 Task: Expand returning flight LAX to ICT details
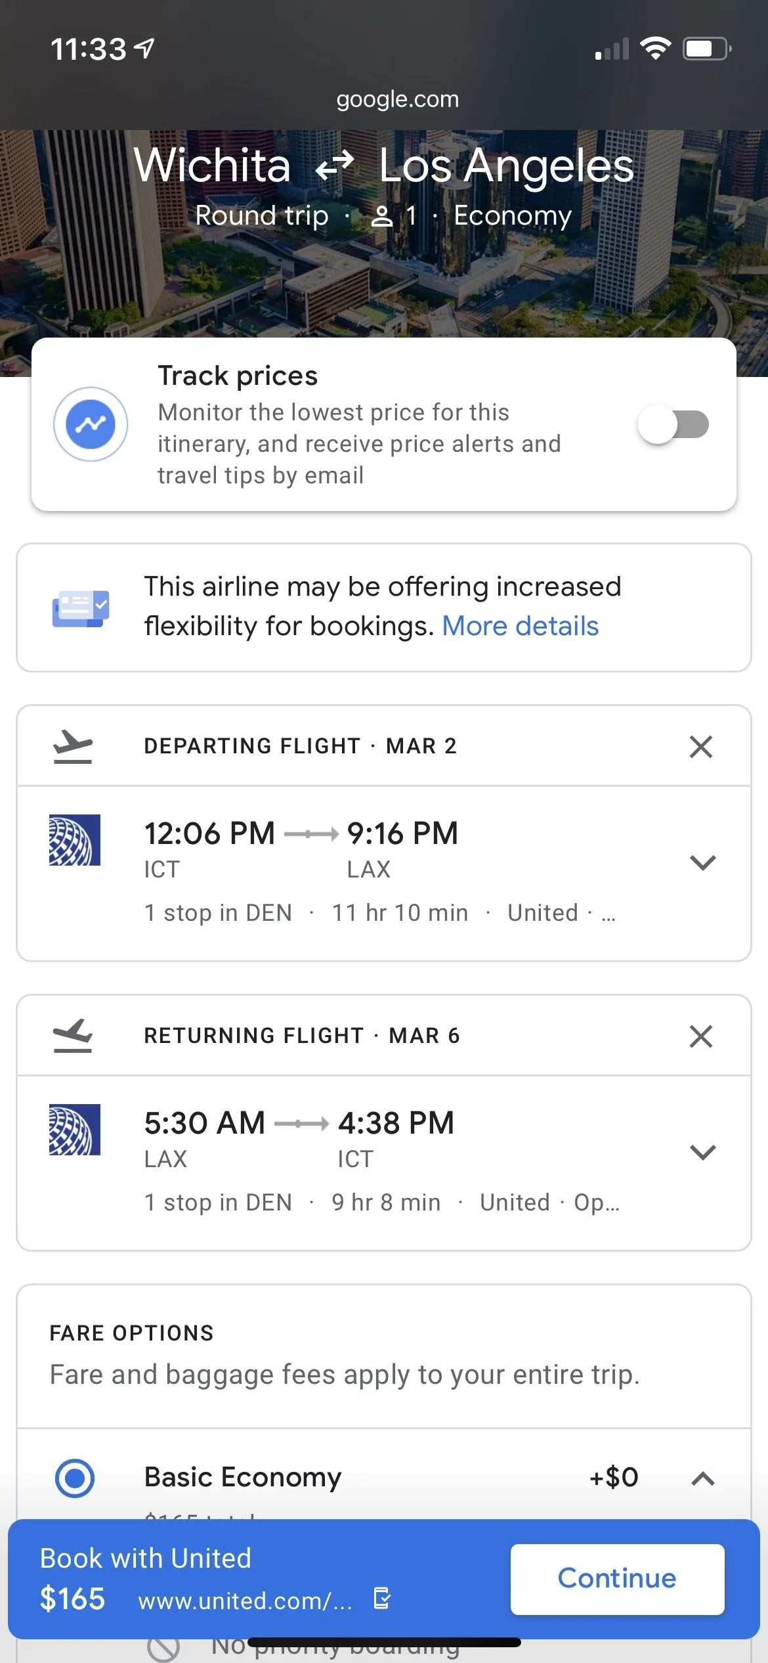click(x=702, y=1152)
